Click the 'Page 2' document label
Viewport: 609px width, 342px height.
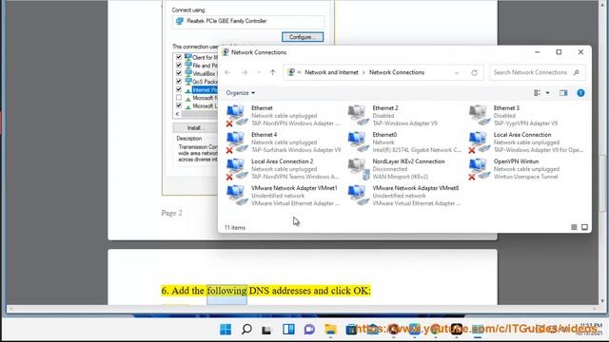(171, 213)
